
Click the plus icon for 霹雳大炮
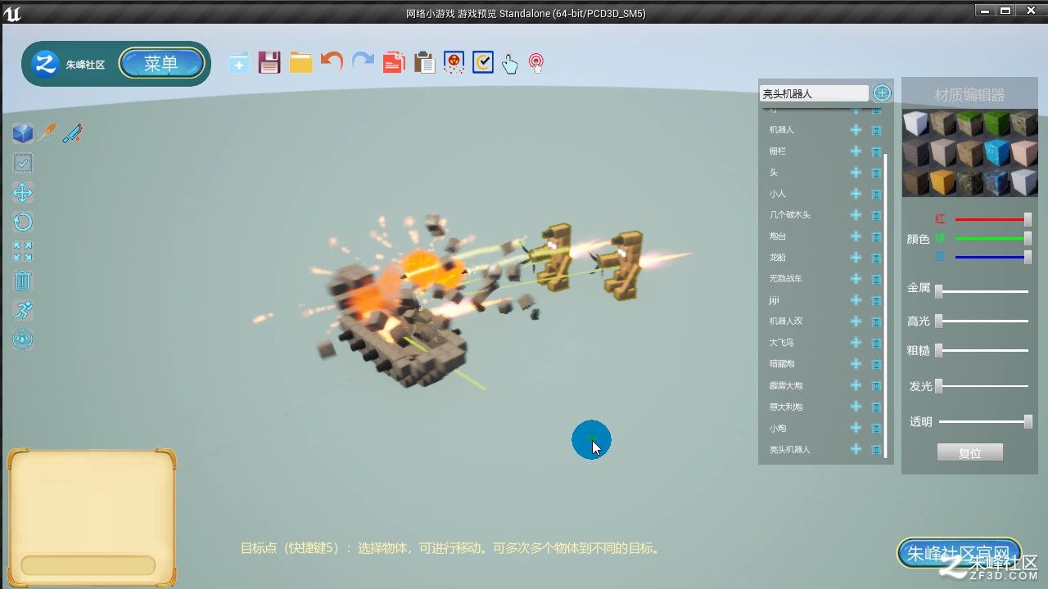point(856,385)
